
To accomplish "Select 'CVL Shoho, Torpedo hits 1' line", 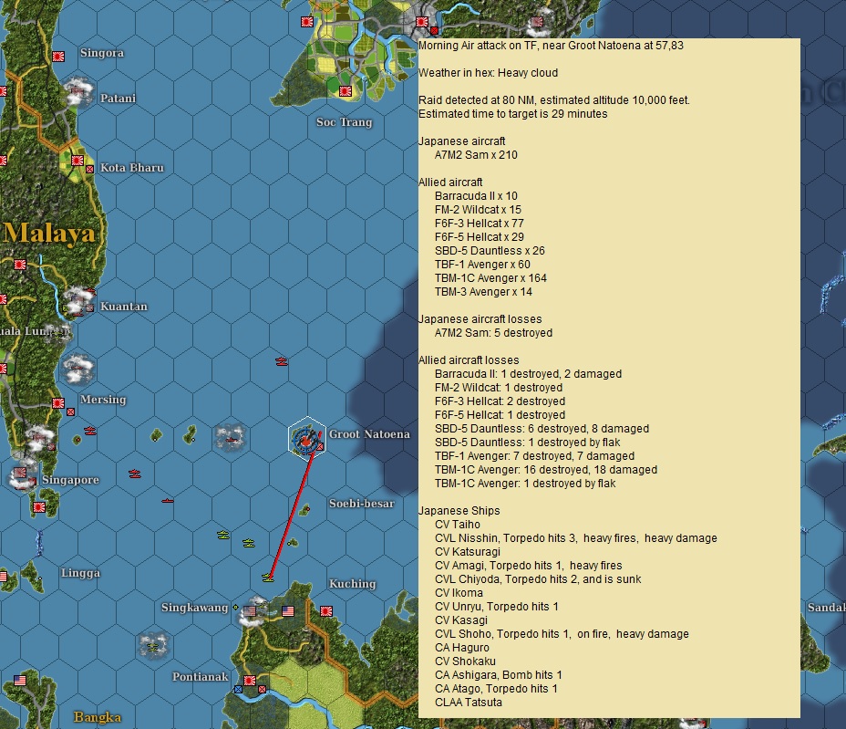I will click(x=562, y=634).
